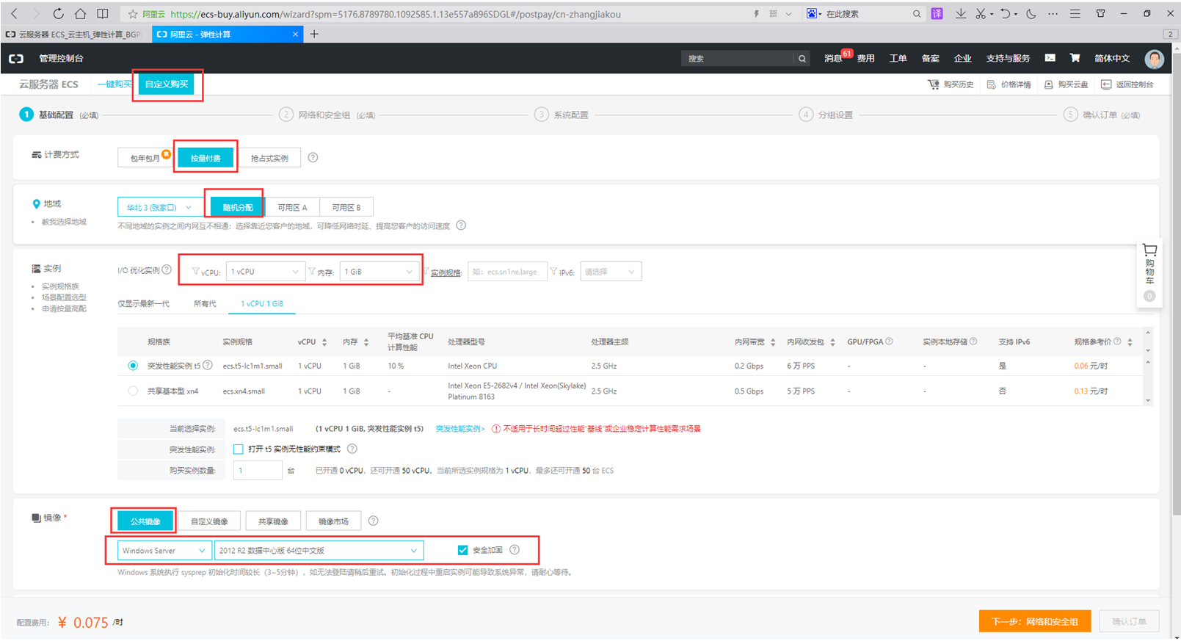Open the user avatar profile icon
The image size is (1181, 644).
[x=1154, y=59]
